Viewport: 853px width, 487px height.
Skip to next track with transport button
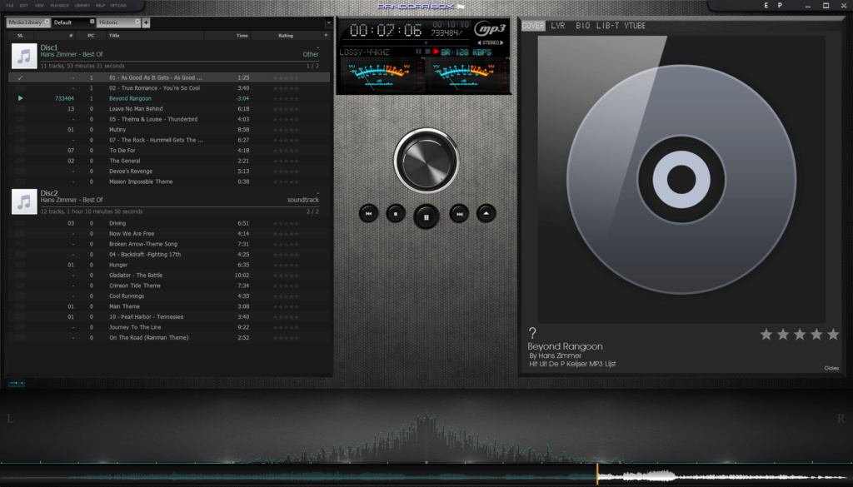click(x=459, y=214)
